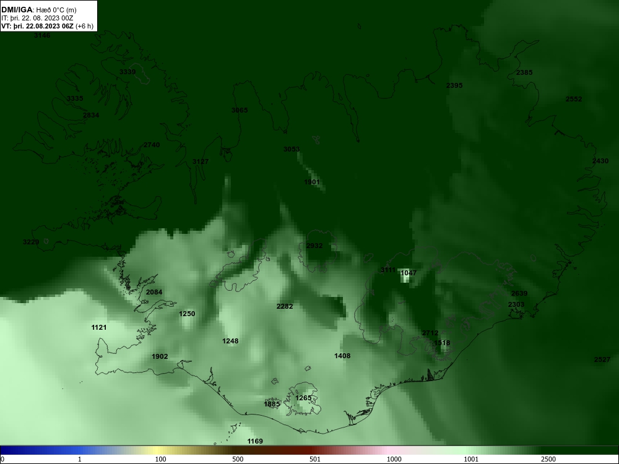Viewport: 619px width, 464px height.
Task: Click the VT valid time 06Z line
Action: [x=48, y=26]
